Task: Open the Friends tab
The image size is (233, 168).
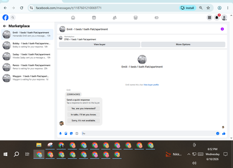Action: (115, 18)
